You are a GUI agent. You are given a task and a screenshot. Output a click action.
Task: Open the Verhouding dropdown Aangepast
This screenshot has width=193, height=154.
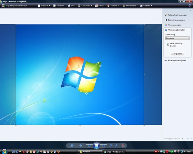[177, 38]
